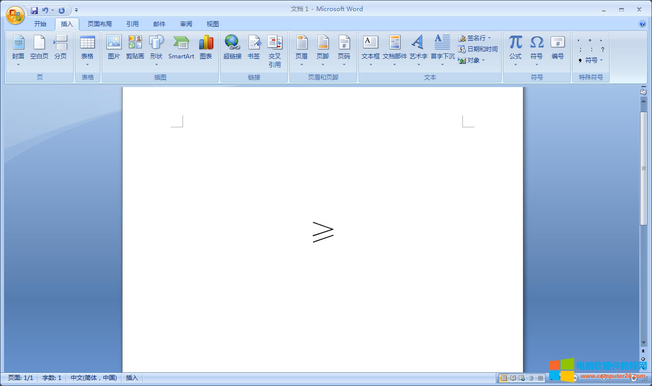Insert a picture with 图片
This screenshot has height=386, width=652.
[114, 48]
